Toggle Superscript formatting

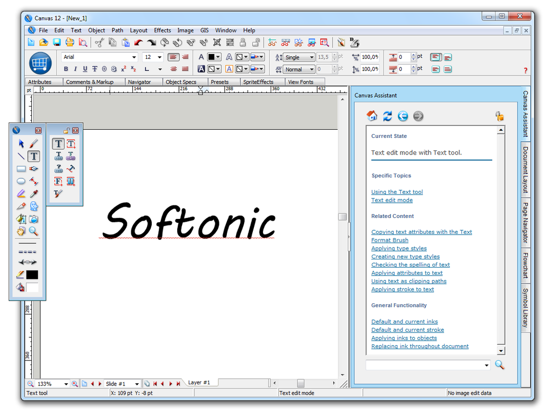pos(123,69)
